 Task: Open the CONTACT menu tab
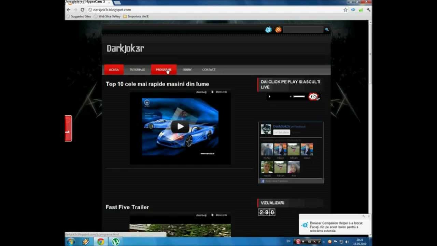[x=209, y=70]
